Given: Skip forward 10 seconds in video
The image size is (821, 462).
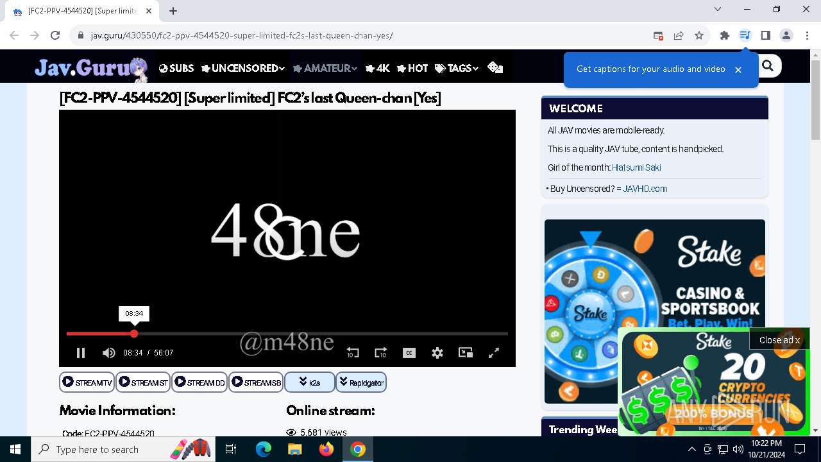Looking at the screenshot, I should [x=381, y=353].
